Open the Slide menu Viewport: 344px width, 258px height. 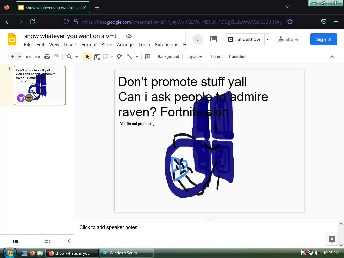tap(106, 45)
